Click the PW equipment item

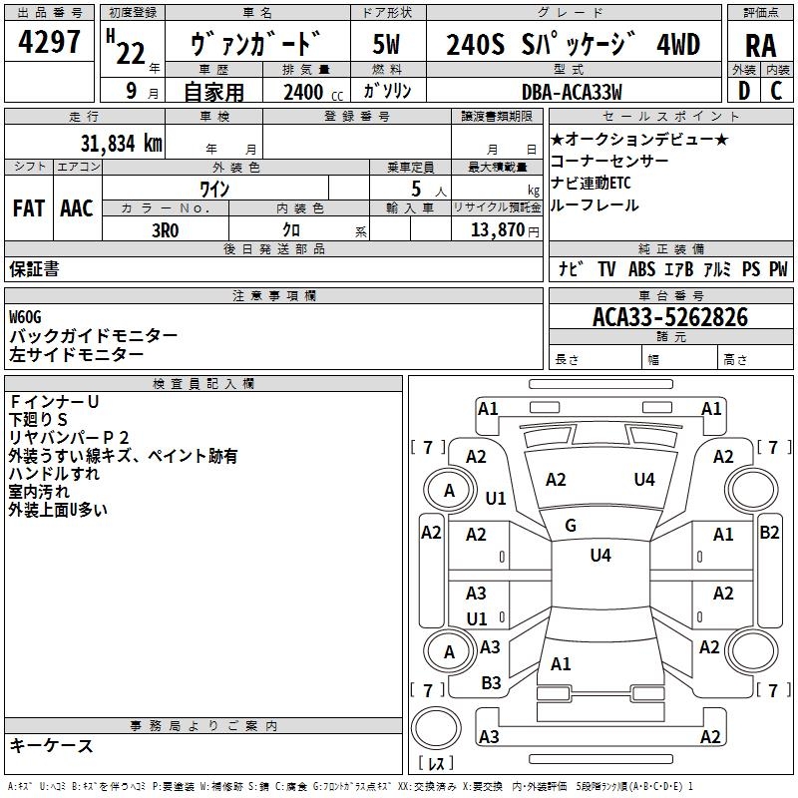(x=778, y=268)
